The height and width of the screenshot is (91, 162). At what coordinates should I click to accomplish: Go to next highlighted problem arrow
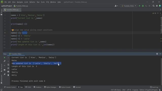(x=160, y=13)
